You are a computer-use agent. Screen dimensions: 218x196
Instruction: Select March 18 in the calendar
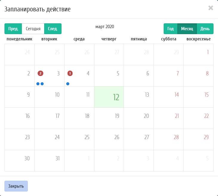click(x=79, y=118)
